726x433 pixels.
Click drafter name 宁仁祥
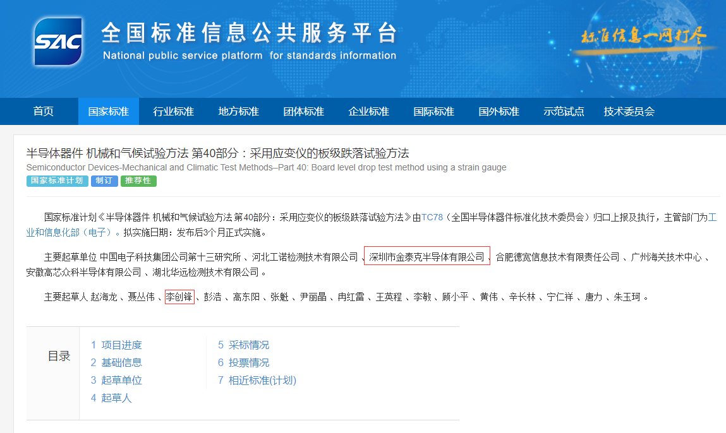point(560,297)
